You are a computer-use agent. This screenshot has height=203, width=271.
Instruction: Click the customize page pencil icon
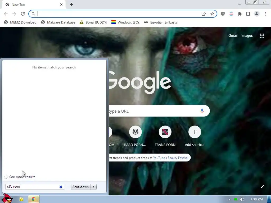(x=262, y=187)
